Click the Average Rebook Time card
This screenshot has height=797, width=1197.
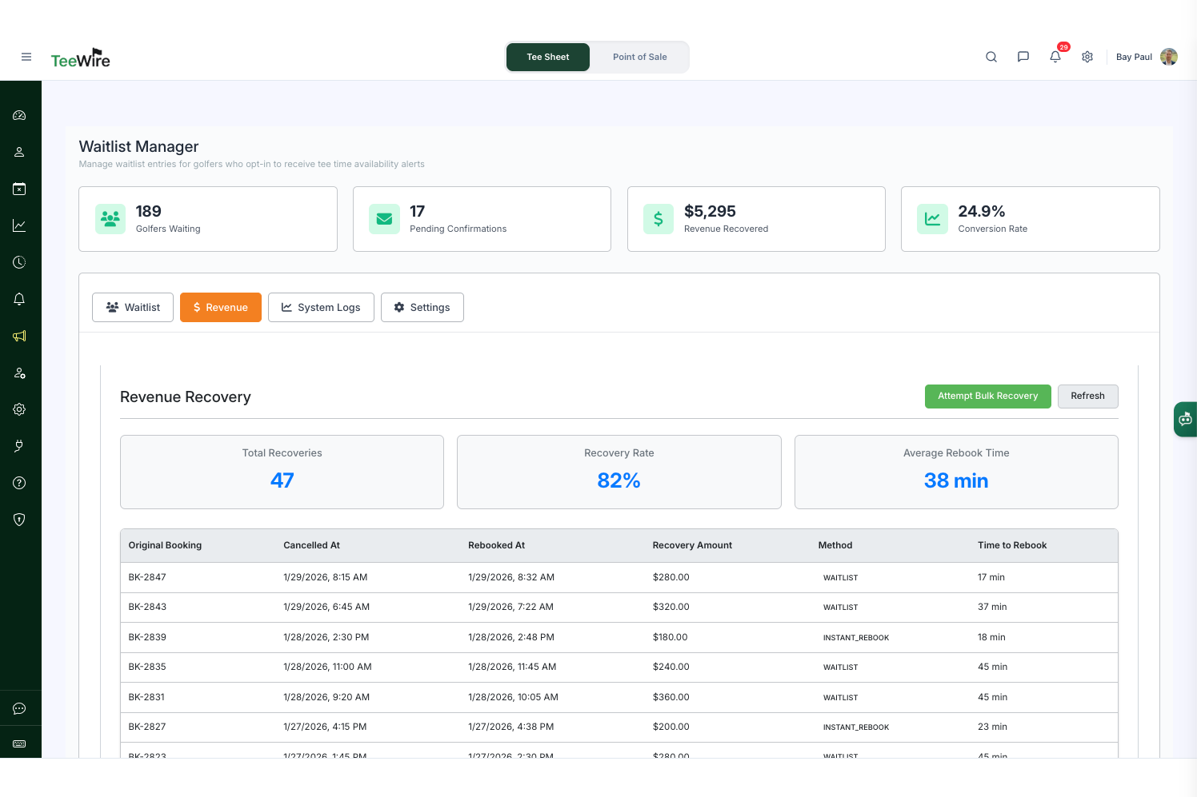coord(956,472)
